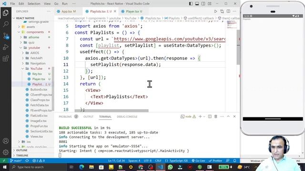Image resolution: width=305 pixels, height=171 pixels.
Task: Close the terminal panel
Action: [234, 116]
